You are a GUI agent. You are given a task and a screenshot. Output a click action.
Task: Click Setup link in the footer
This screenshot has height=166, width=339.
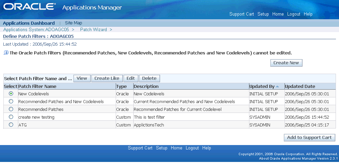[x=162, y=148]
